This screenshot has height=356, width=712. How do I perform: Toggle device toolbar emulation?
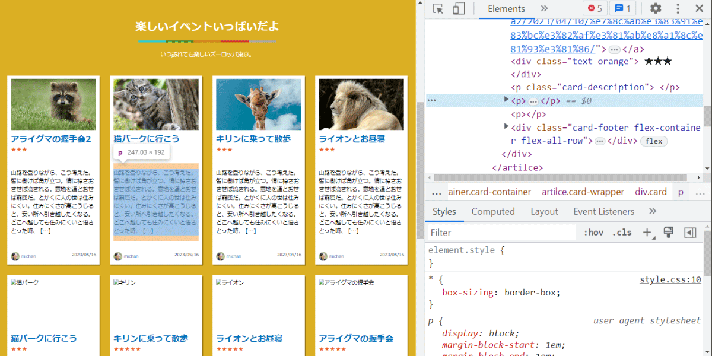459,9
